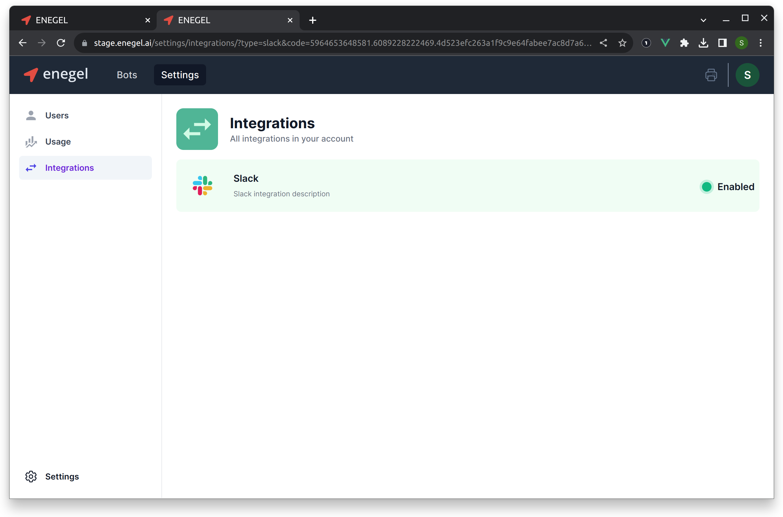783x517 pixels.
Task: Select the Settings tab in the header
Action: (180, 75)
